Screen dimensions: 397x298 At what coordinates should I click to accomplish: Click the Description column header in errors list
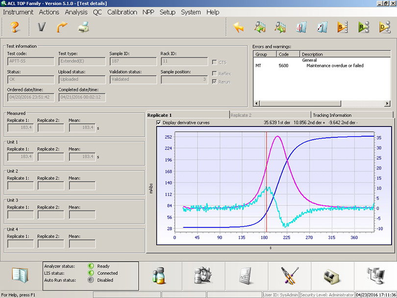[345, 54]
